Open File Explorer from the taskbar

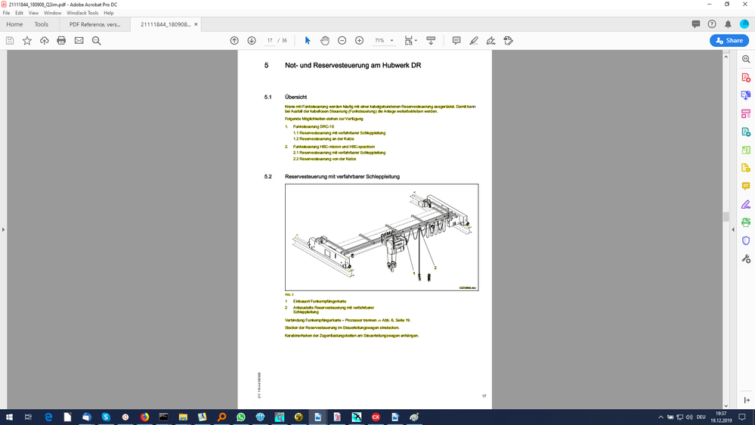(183, 417)
